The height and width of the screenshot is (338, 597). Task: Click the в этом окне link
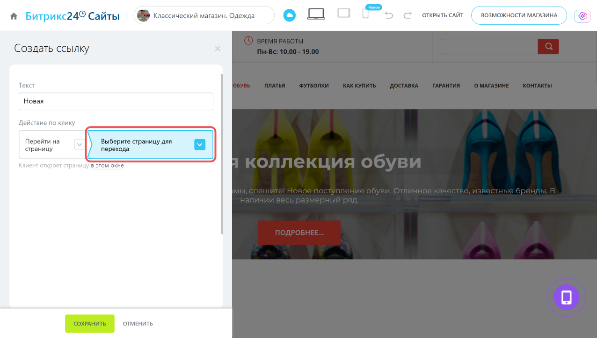(x=107, y=165)
